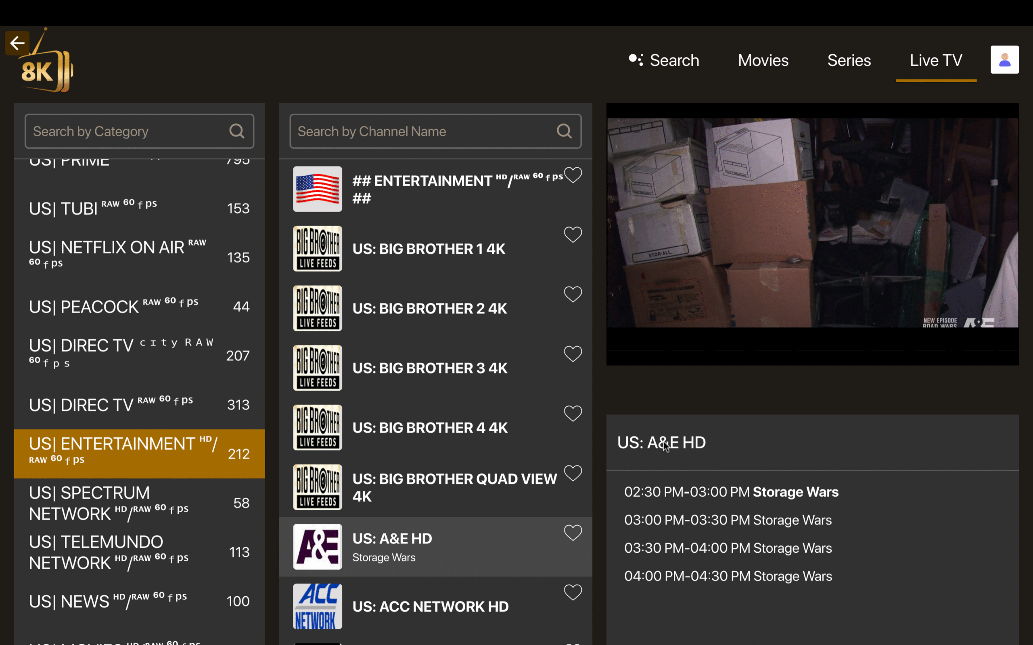Select US| DIREC TV city RAW category
Image resolution: width=1033 pixels, height=645 pixels.
(x=139, y=355)
